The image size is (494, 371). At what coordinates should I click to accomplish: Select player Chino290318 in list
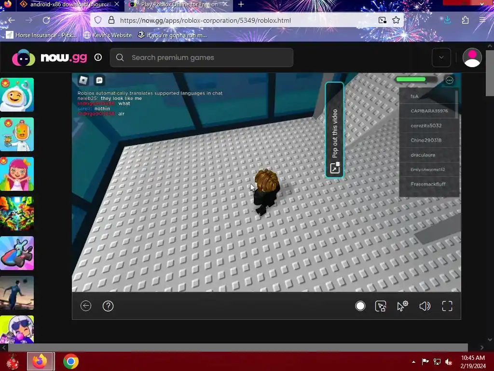pos(429,140)
